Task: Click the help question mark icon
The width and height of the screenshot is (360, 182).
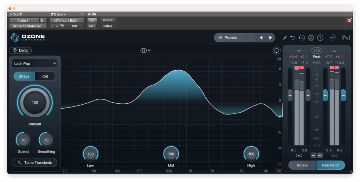Action: (320, 38)
